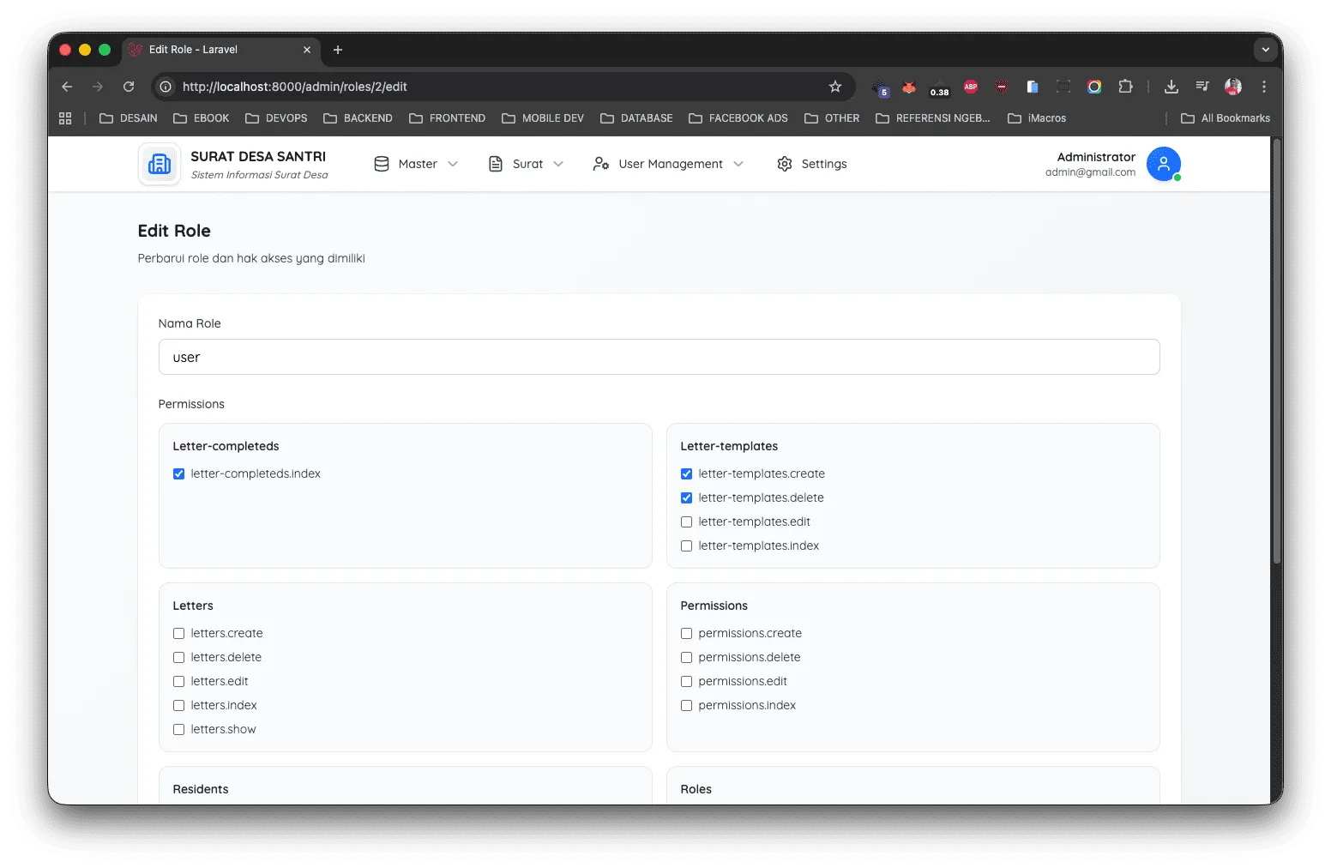Check the letters.index checkbox
Viewport: 1331px width, 868px height.
[178, 705]
